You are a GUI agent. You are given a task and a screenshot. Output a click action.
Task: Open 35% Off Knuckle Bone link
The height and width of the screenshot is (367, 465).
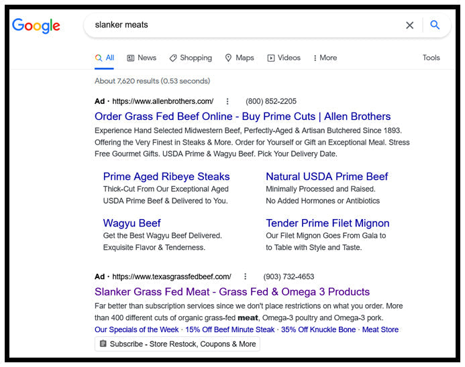[x=318, y=329]
